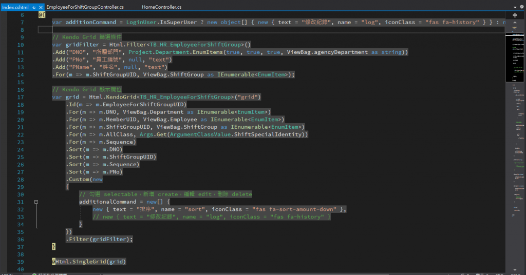
Task: Switch to HomeController.cs tab
Action: tap(161, 7)
